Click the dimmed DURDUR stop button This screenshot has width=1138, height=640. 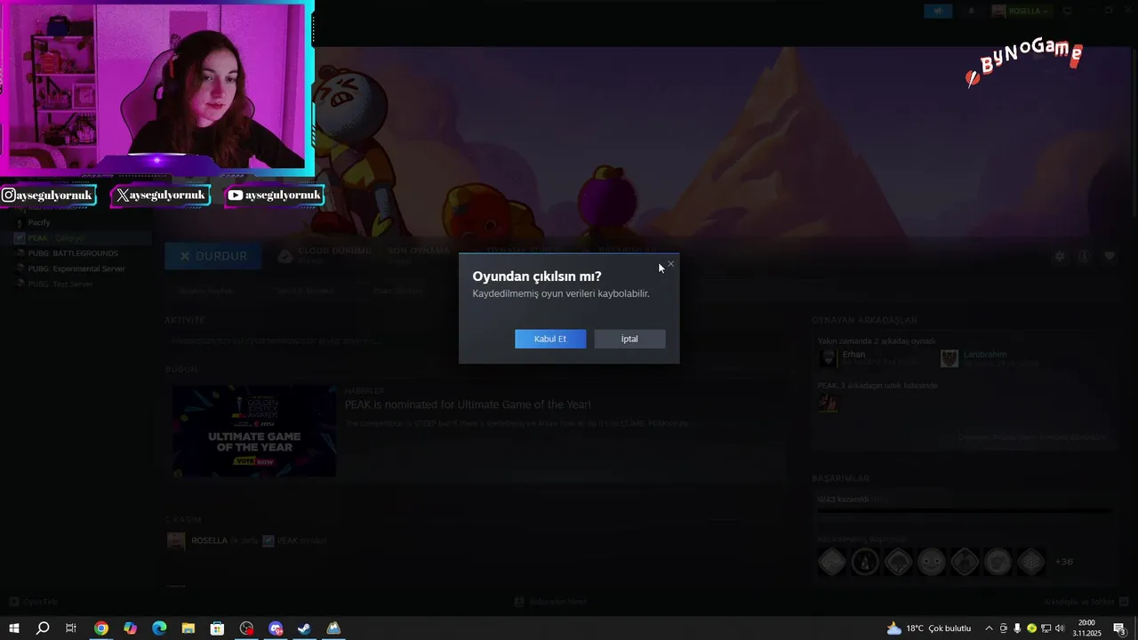tap(212, 256)
